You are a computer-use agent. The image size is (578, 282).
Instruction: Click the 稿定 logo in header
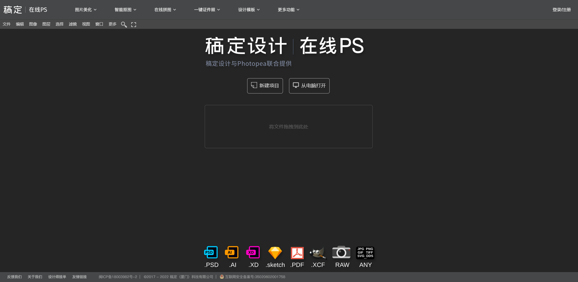[x=13, y=10]
